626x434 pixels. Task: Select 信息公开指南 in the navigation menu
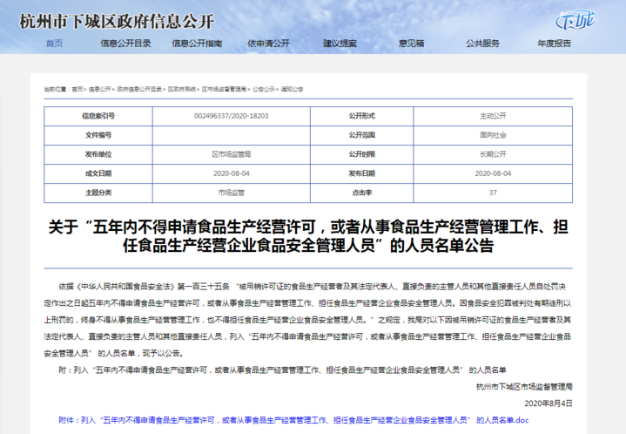click(197, 43)
